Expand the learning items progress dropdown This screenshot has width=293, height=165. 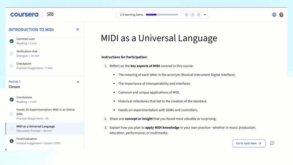[205, 15]
